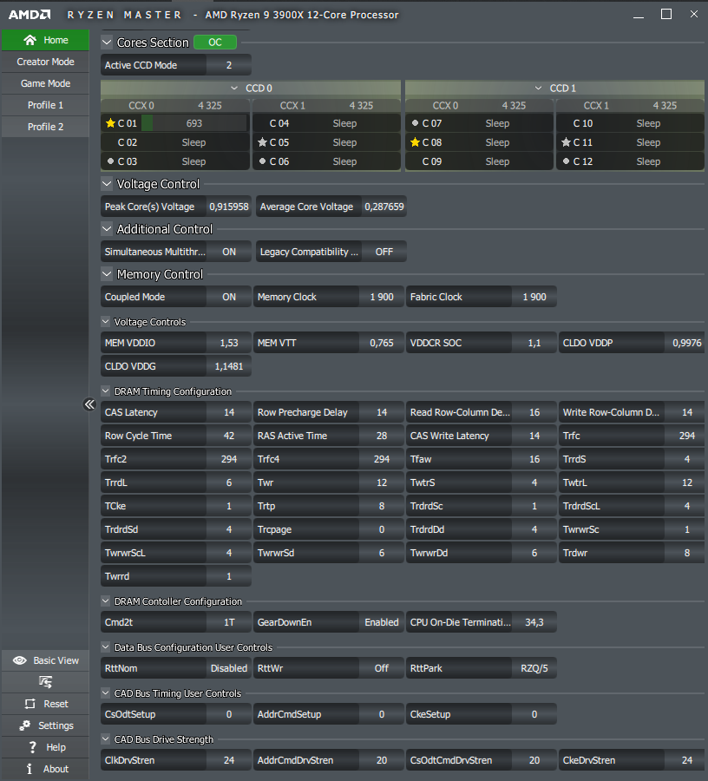
Task: Click the ClkDrvStren value 24
Action: click(229, 760)
